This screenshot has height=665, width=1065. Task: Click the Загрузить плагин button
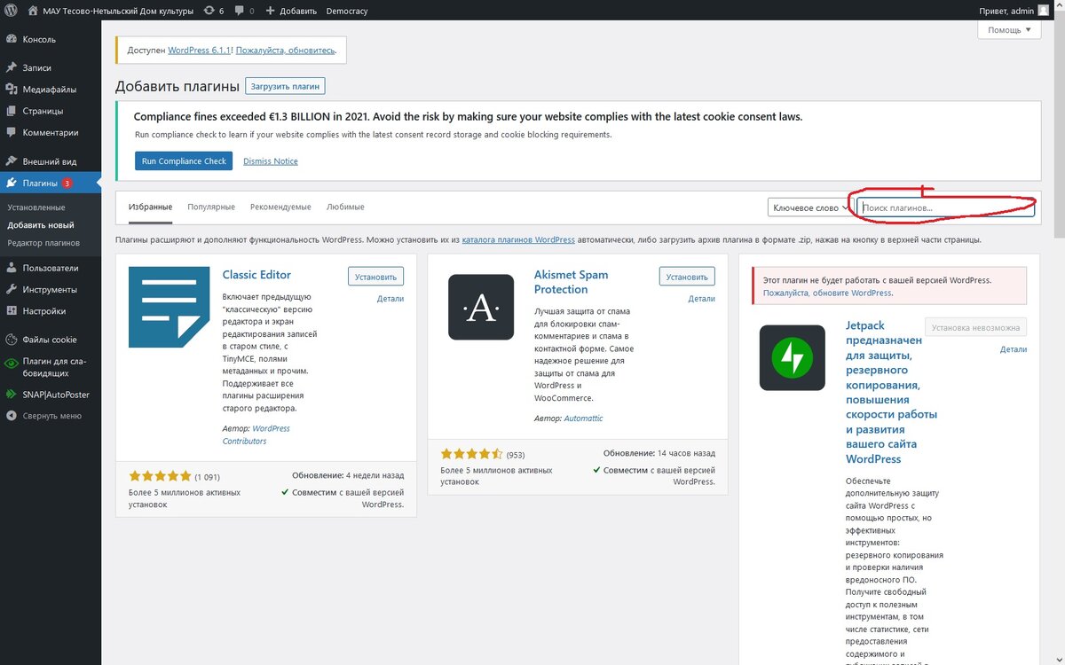click(286, 86)
